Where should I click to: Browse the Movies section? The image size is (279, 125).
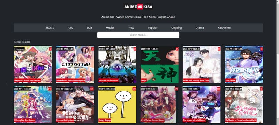(110, 28)
